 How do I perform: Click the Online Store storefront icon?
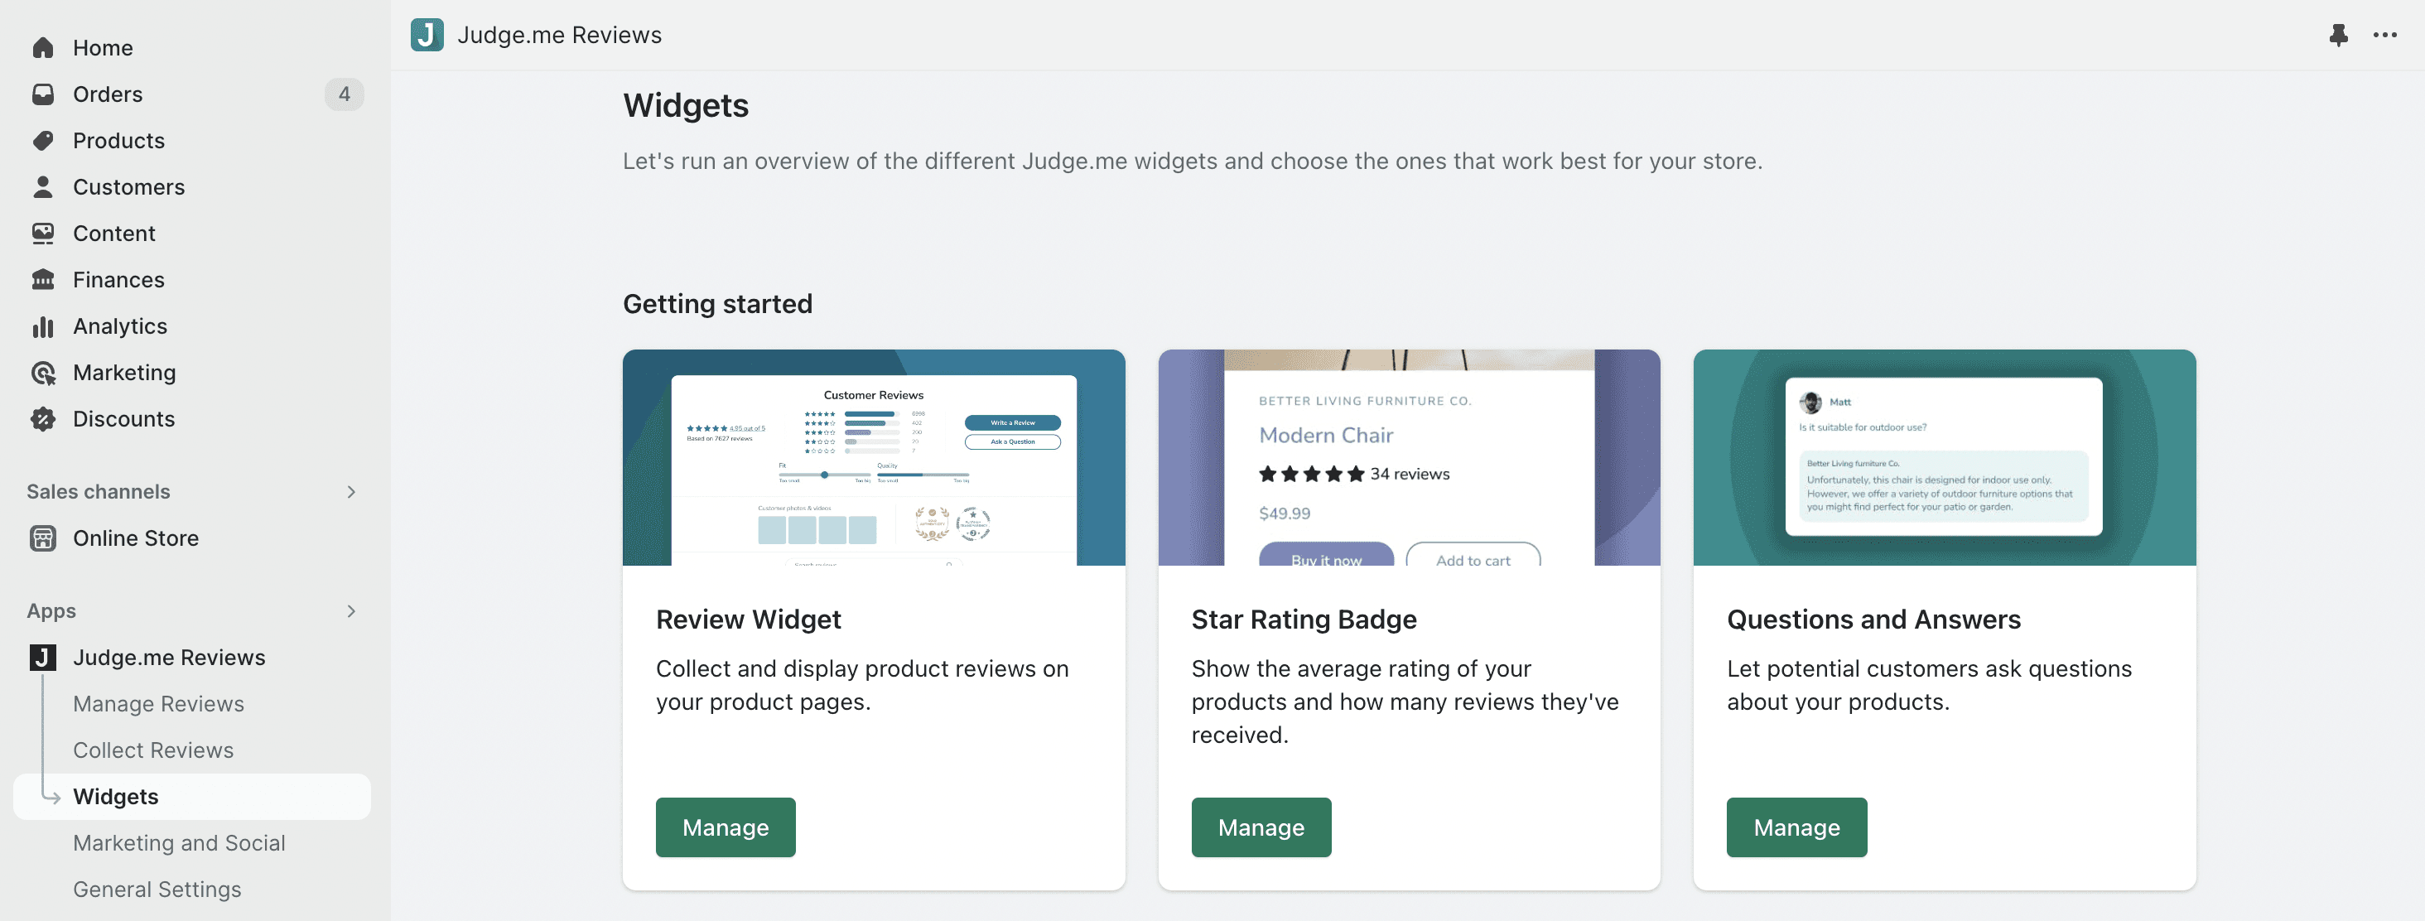tap(43, 538)
